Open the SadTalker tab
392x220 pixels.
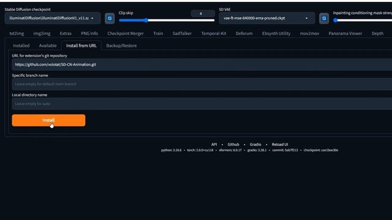point(182,34)
